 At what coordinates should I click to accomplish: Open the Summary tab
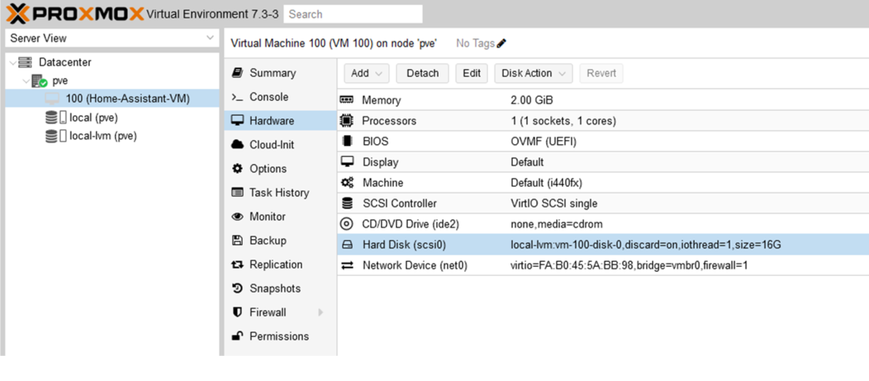click(280, 73)
